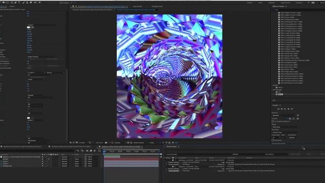
Task: Switch to the Layer (none) viewer tab
Action: point(137,7)
